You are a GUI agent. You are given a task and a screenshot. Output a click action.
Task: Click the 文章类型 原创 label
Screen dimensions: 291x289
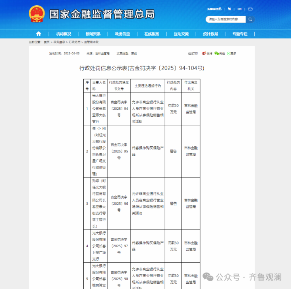pyautogui.click(x=127, y=54)
